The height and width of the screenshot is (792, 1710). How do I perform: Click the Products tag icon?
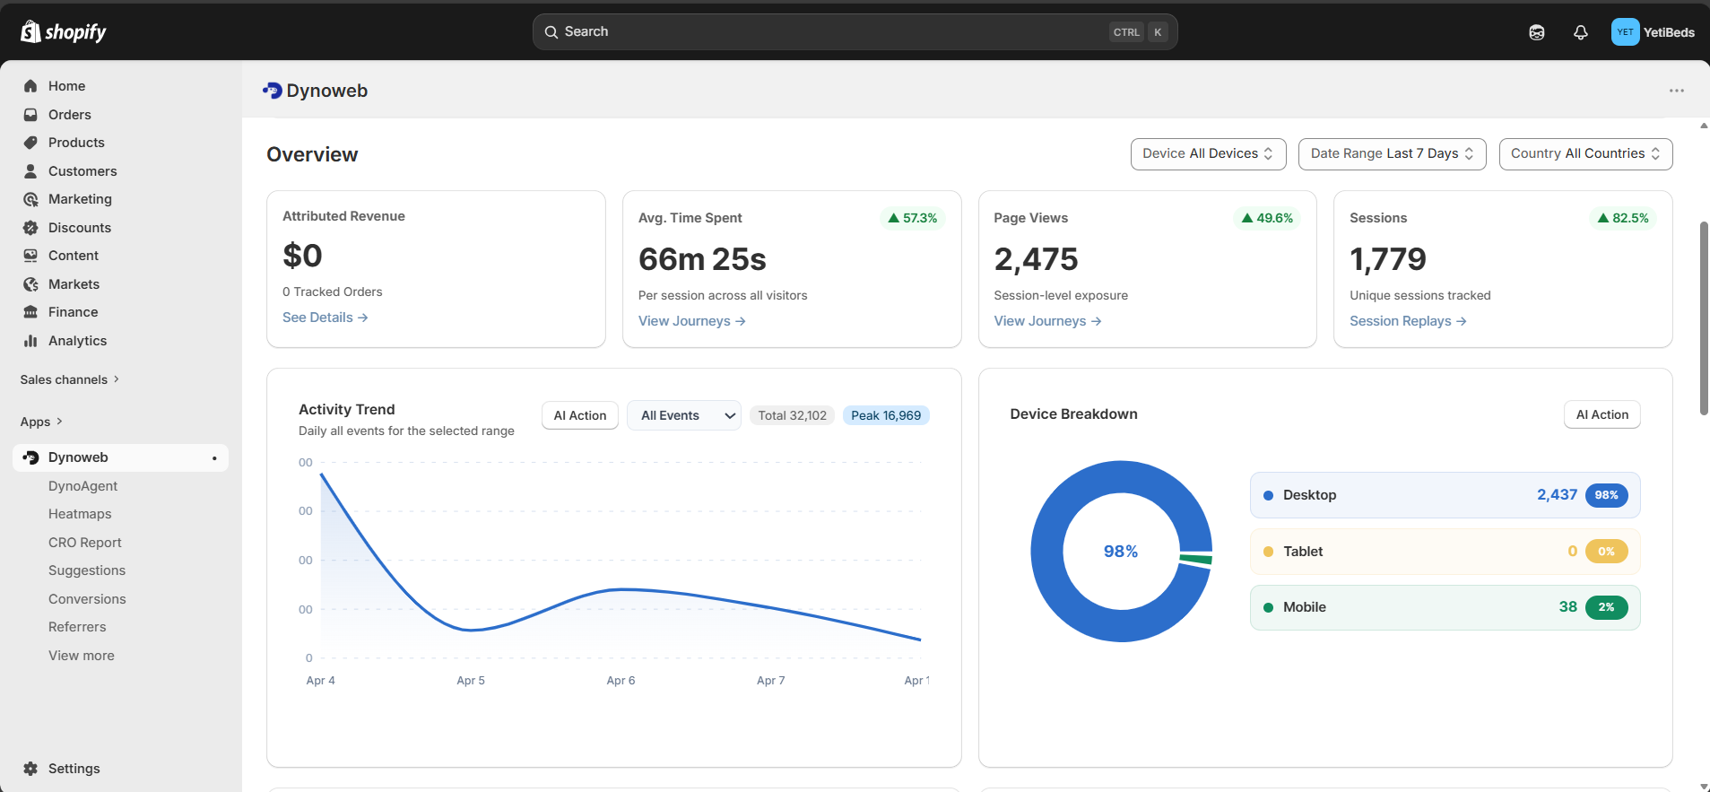pos(30,143)
